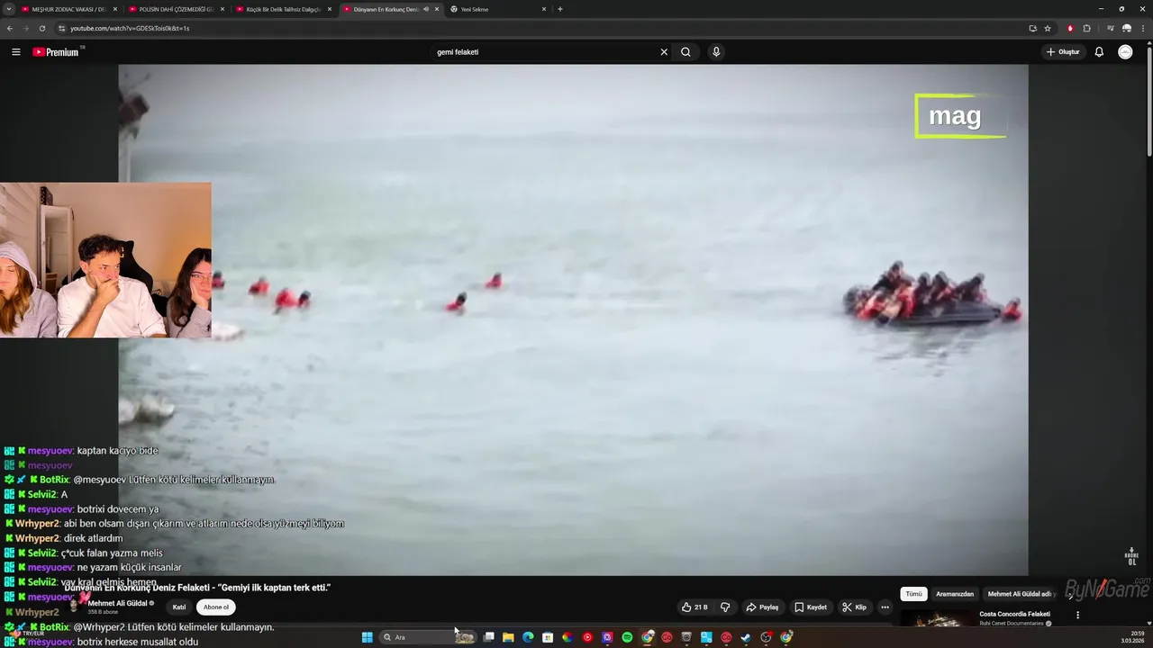
Task: Open Steam from the taskbar
Action: [746, 637]
